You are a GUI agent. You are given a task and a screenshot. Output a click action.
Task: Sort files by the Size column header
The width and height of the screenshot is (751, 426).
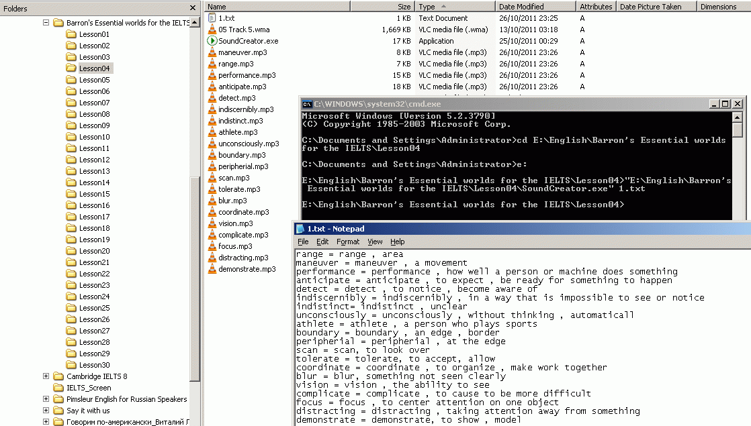(382, 7)
